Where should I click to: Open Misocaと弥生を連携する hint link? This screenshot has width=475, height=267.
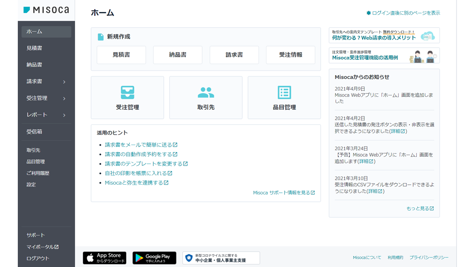click(134, 183)
